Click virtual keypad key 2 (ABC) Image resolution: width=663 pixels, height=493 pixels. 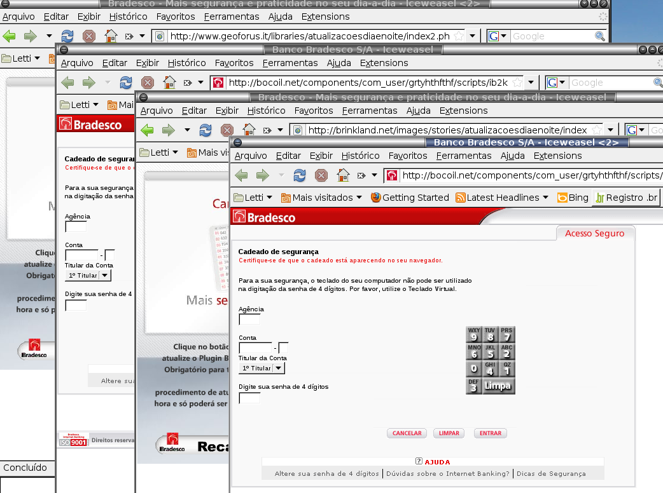click(x=507, y=351)
